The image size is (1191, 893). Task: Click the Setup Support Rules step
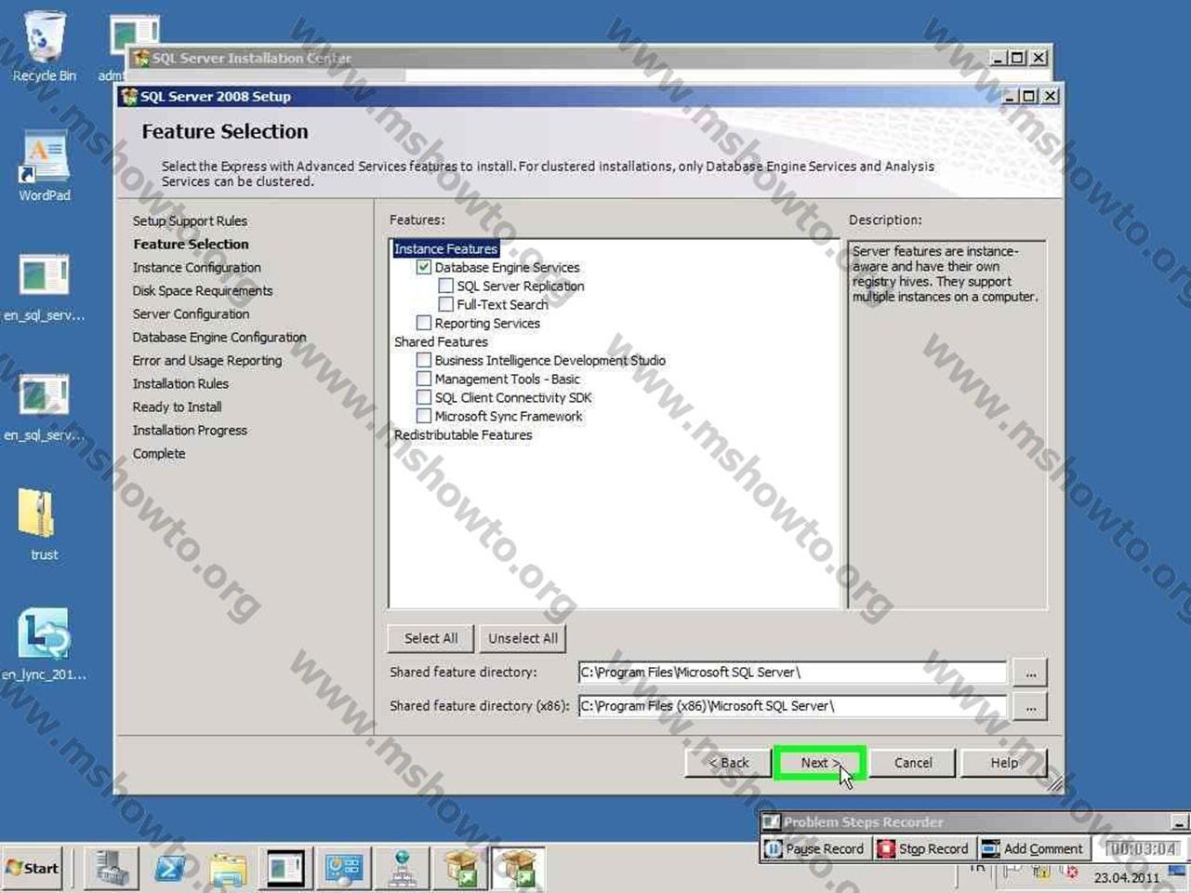tap(190, 220)
